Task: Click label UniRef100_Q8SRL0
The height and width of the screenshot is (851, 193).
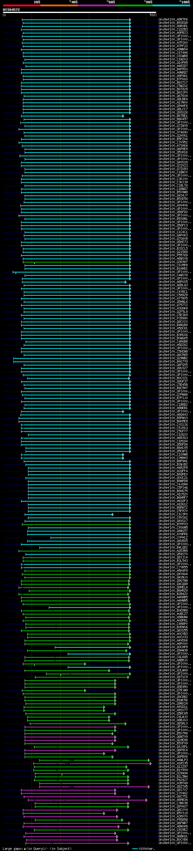Action: [x=173, y=724]
